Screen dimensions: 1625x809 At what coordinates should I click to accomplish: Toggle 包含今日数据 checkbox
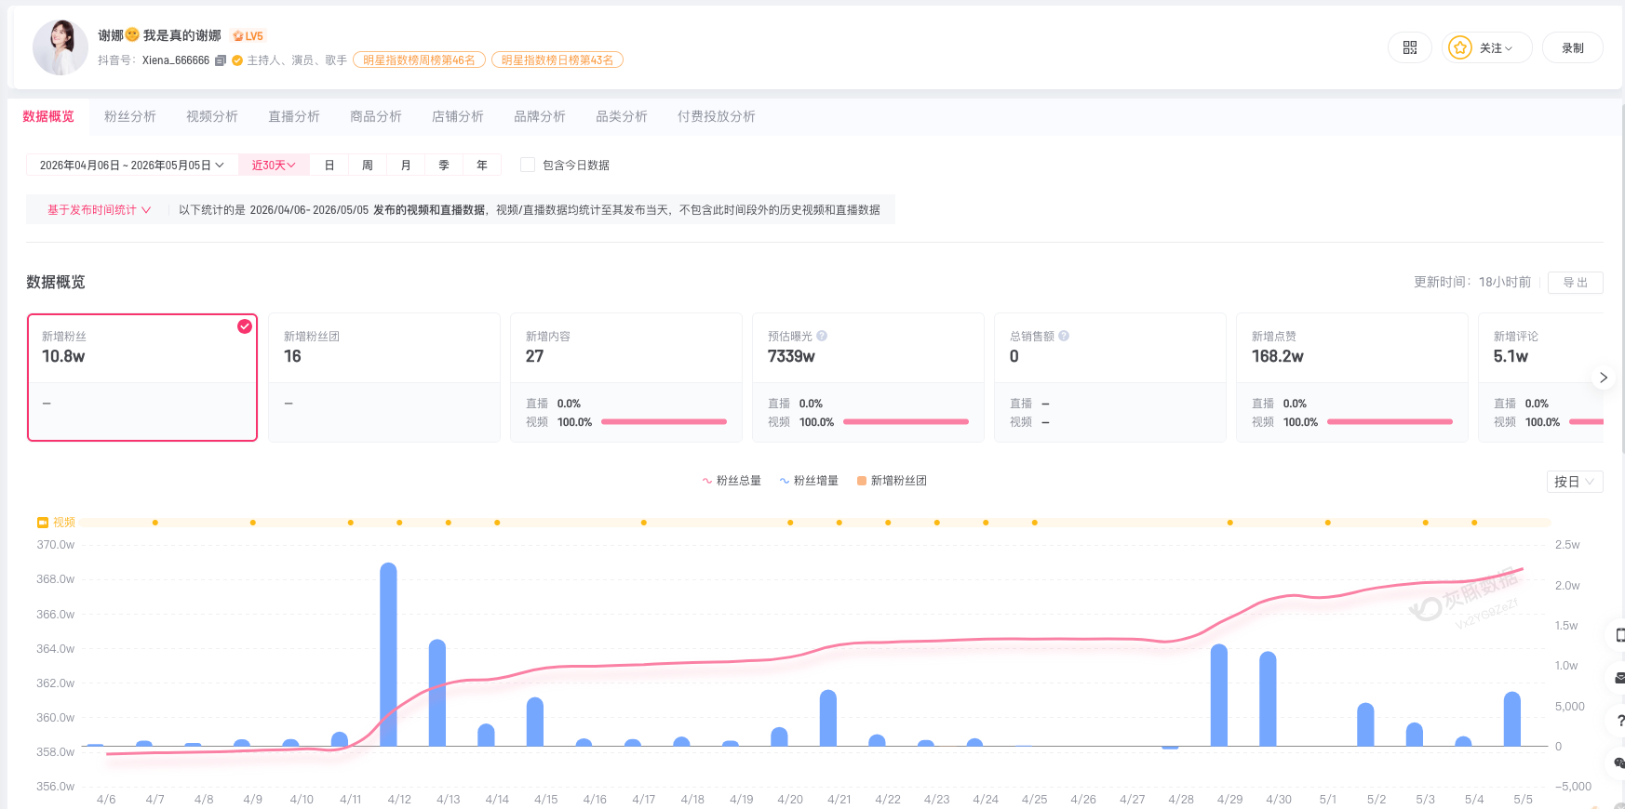pos(528,165)
